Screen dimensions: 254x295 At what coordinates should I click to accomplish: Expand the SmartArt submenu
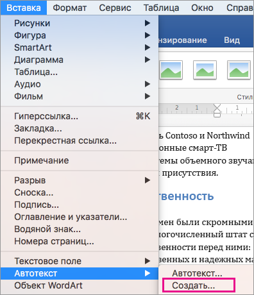point(80,47)
